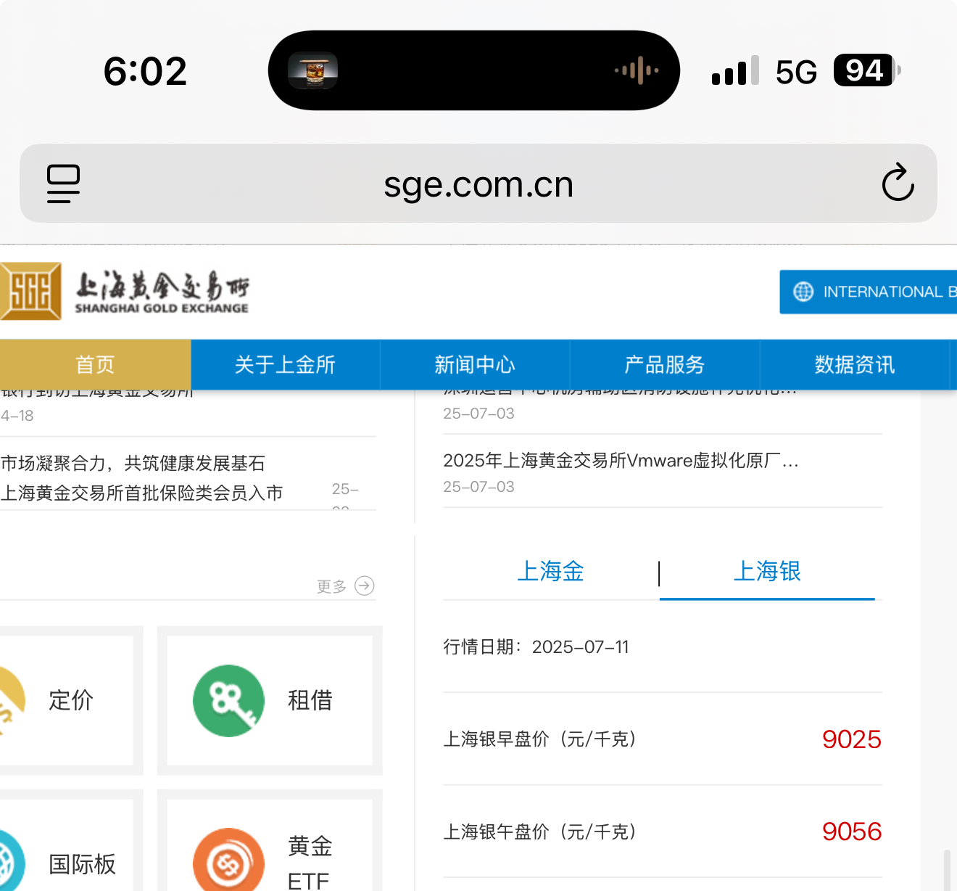This screenshot has width=957, height=891.
Task: Open the 新闻中心 menu
Action: pos(475,364)
